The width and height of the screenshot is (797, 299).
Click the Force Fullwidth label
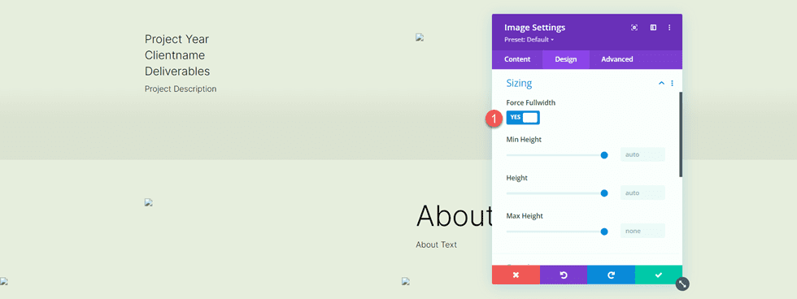(x=530, y=102)
